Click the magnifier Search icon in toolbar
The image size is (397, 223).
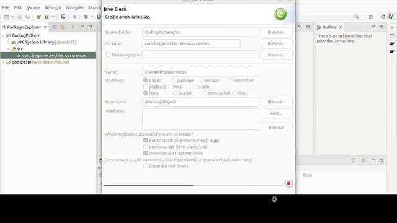pos(357,17)
